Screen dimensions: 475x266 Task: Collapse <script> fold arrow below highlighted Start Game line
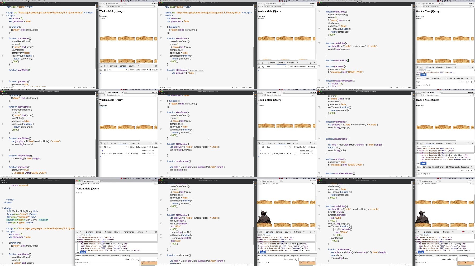click(x=3, y=231)
